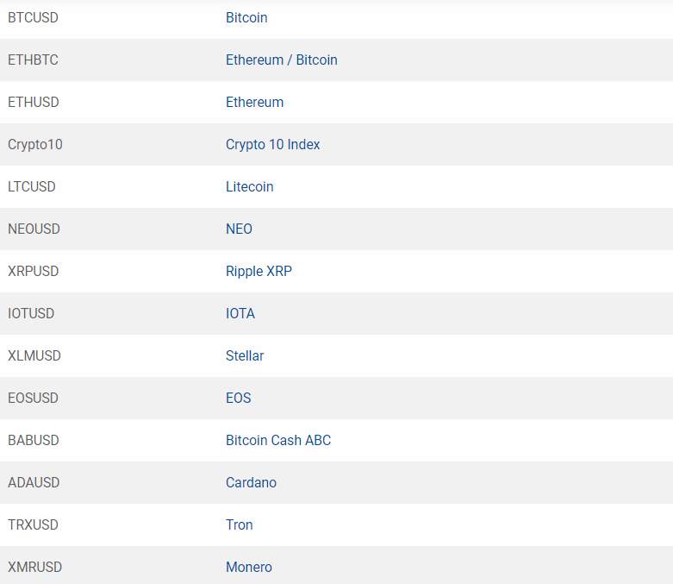Open the Crypto 10 Index link

272,144
